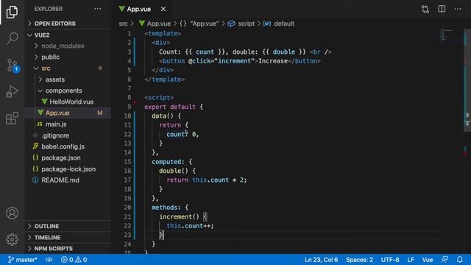Click src in the breadcrumb
This screenshot has width=471, height=265.
(123, 24)
